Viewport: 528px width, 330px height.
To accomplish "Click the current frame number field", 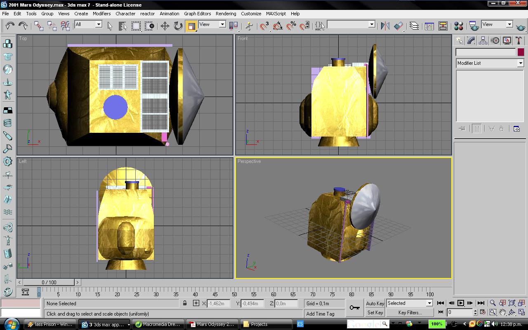I will click(460, 312).
